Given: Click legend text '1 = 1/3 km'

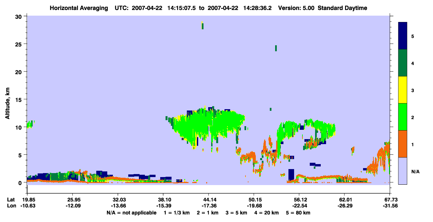Looking at the screenshot, I should (x=177, y=213).
